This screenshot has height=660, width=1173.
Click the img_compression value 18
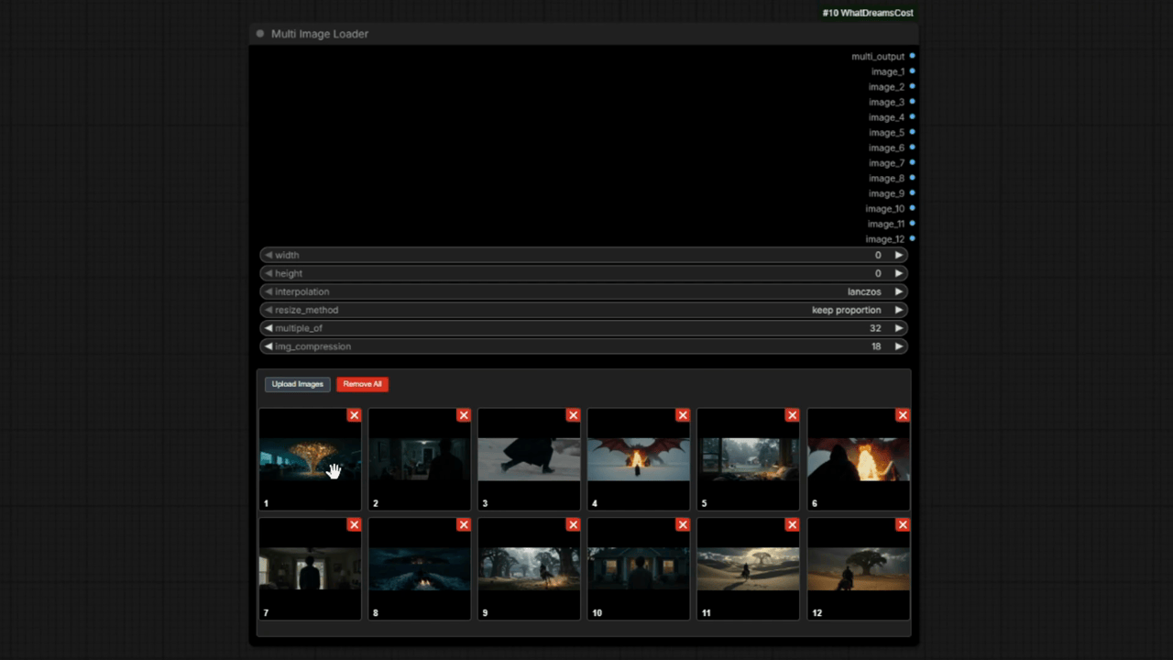[x=876, y=346]
